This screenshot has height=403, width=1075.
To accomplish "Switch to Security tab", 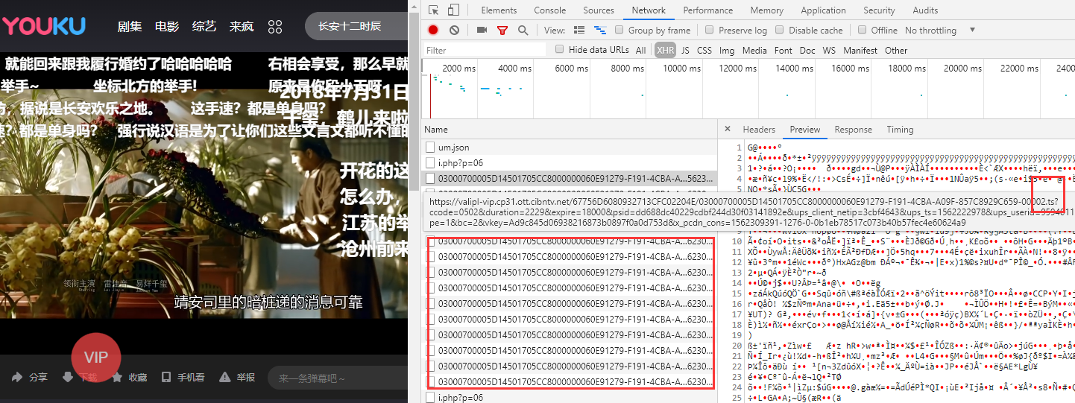I will [x=879, y=10].
